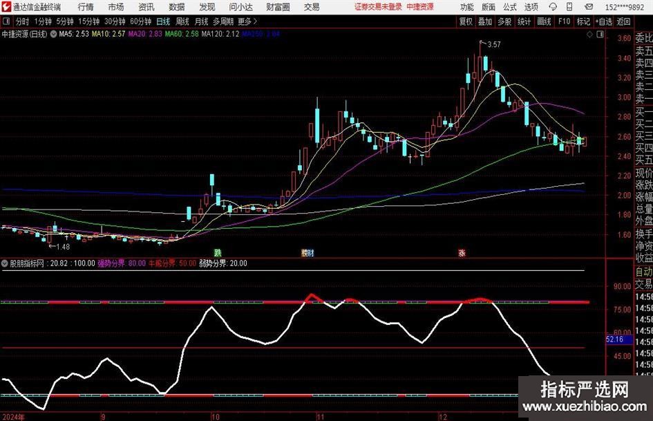Click the headset support icon
The width and height of the screenshot is (653, 421).
(553, 7)
